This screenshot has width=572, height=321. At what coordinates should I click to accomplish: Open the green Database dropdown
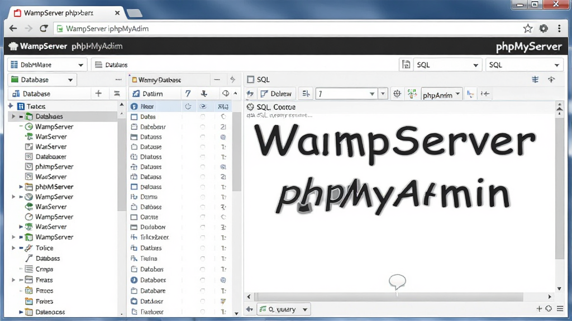[42, 80]
